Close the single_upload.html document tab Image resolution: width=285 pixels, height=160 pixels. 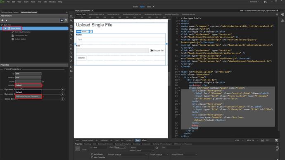93,11
